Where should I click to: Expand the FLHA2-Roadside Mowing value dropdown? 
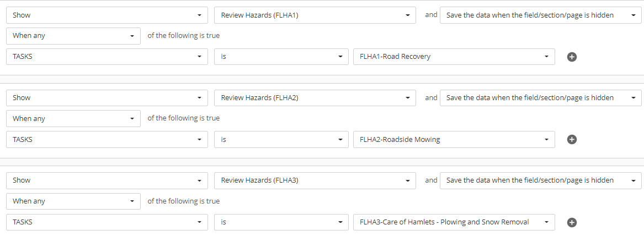(x=454, y=139)
